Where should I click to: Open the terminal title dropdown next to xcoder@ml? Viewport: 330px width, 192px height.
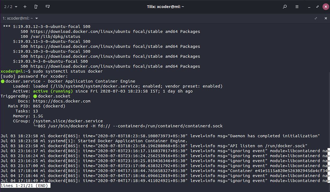(x=36, y=18)
